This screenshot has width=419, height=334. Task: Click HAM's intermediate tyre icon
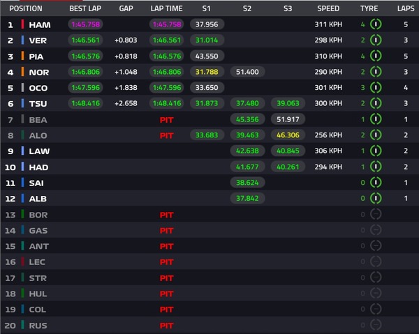point(376,24)
